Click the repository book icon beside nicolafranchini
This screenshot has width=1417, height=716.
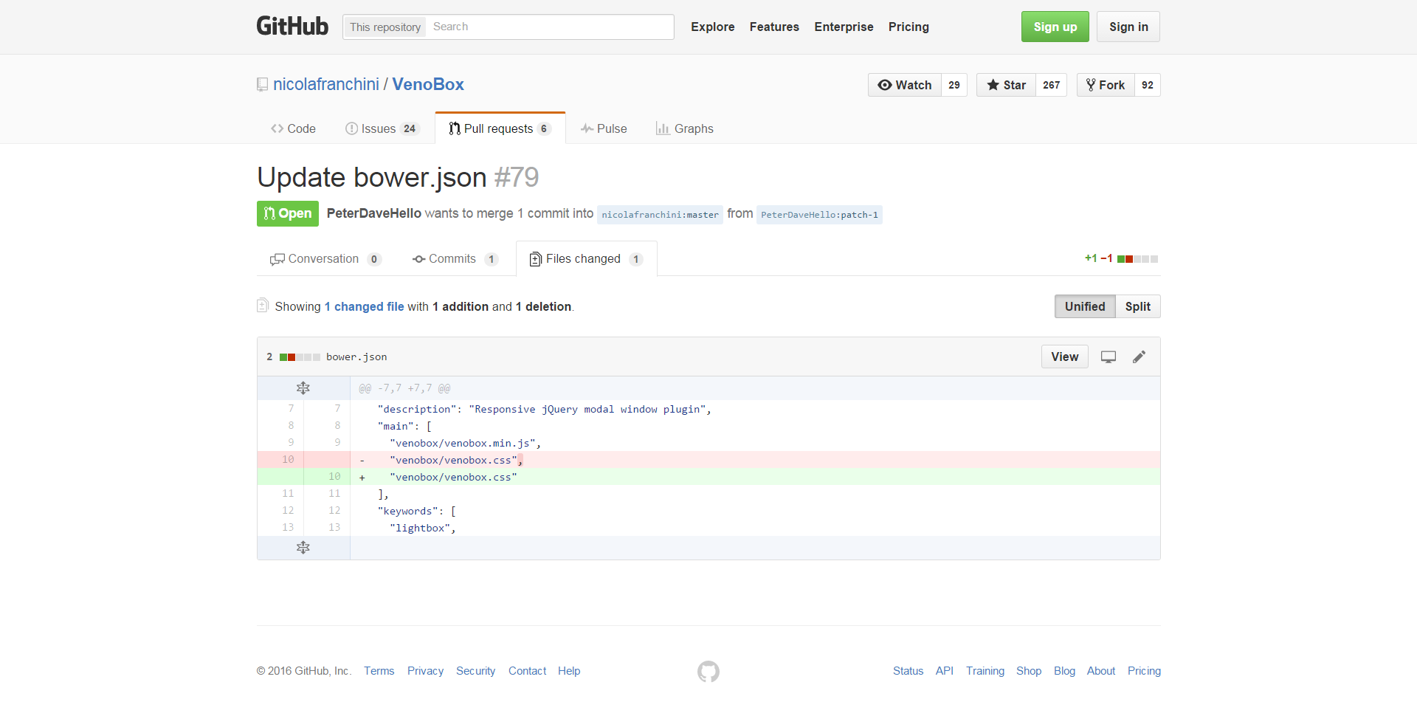pyautogui.click(x=262, y=85)
